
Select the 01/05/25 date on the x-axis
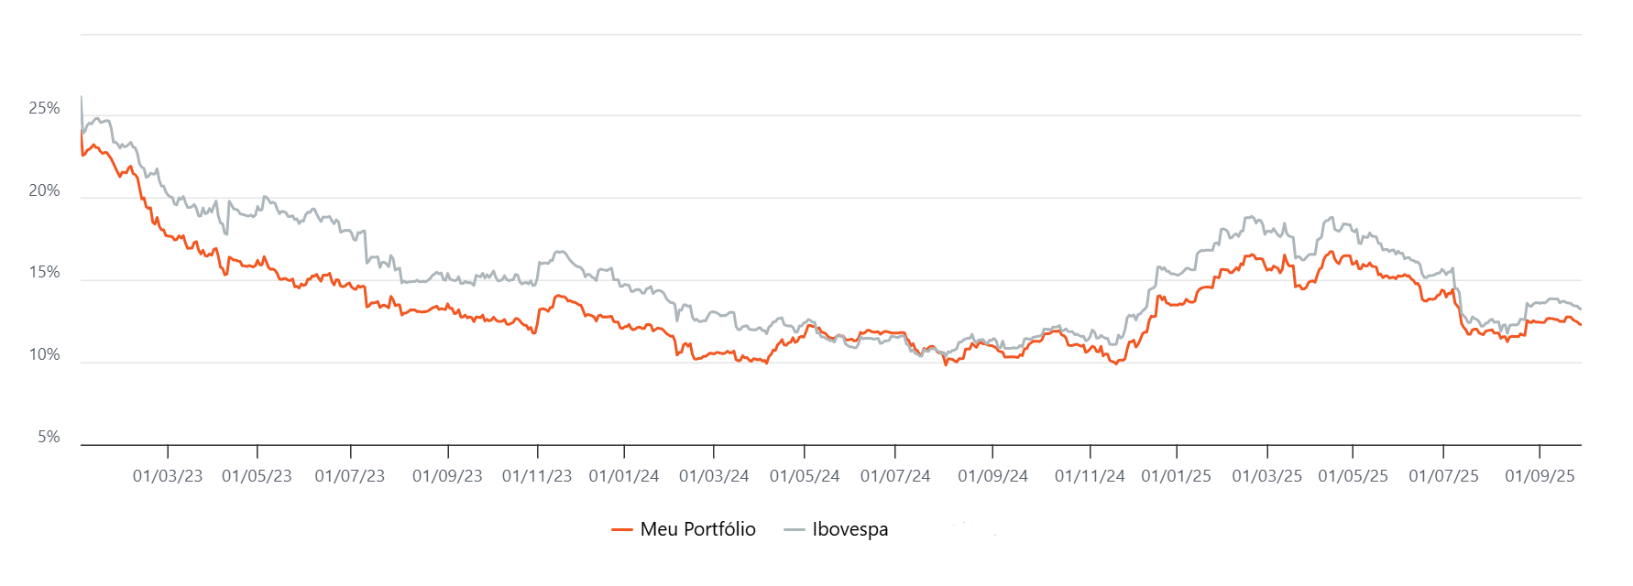[x=1353, y=476]
